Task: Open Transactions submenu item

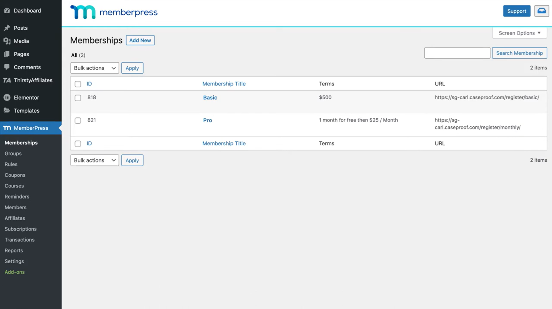Action: (x=20, y=240)
